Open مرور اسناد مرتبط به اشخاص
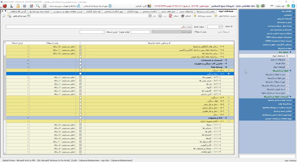This screenshot has width=297, height=162. pos(98,6)
